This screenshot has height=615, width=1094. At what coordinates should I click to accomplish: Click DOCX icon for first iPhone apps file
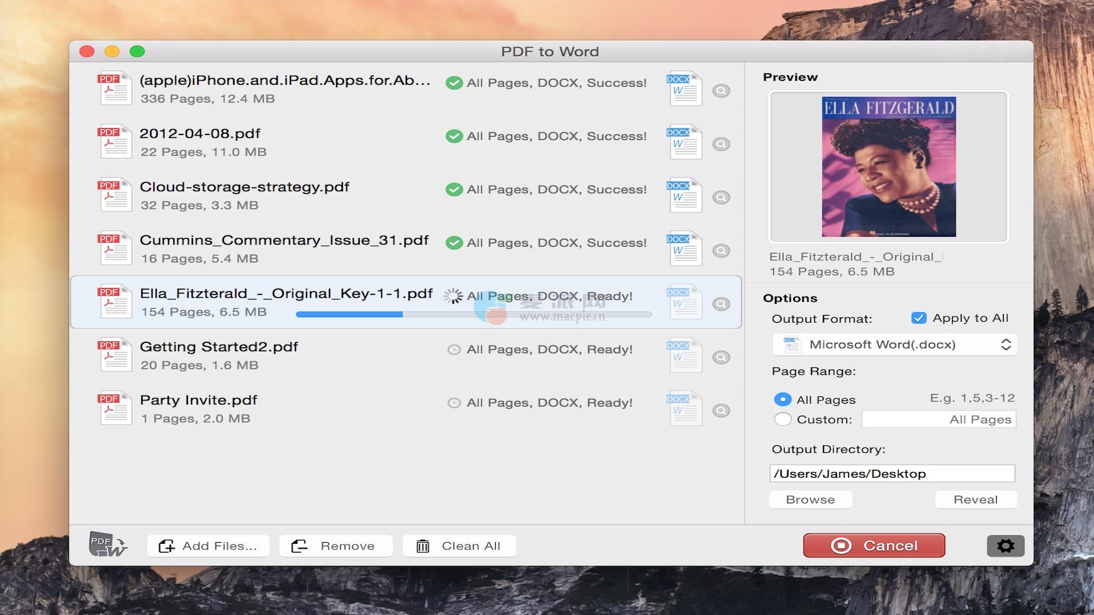click(x=684, y=89)
